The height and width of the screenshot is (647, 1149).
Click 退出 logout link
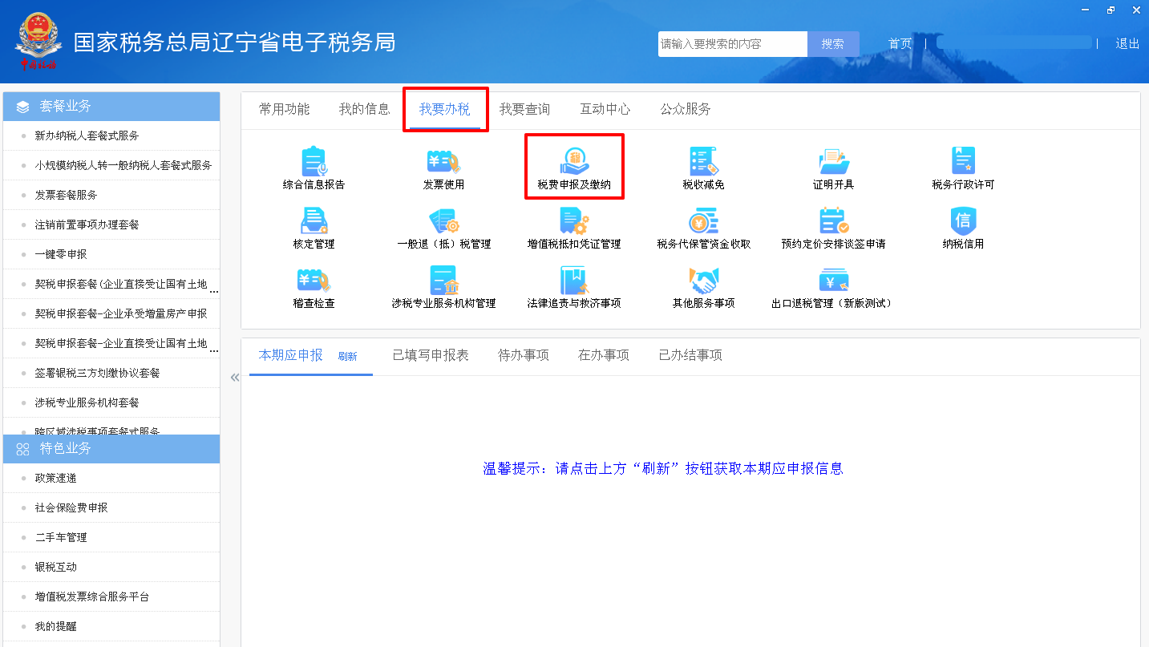(x=1127, y=44)
